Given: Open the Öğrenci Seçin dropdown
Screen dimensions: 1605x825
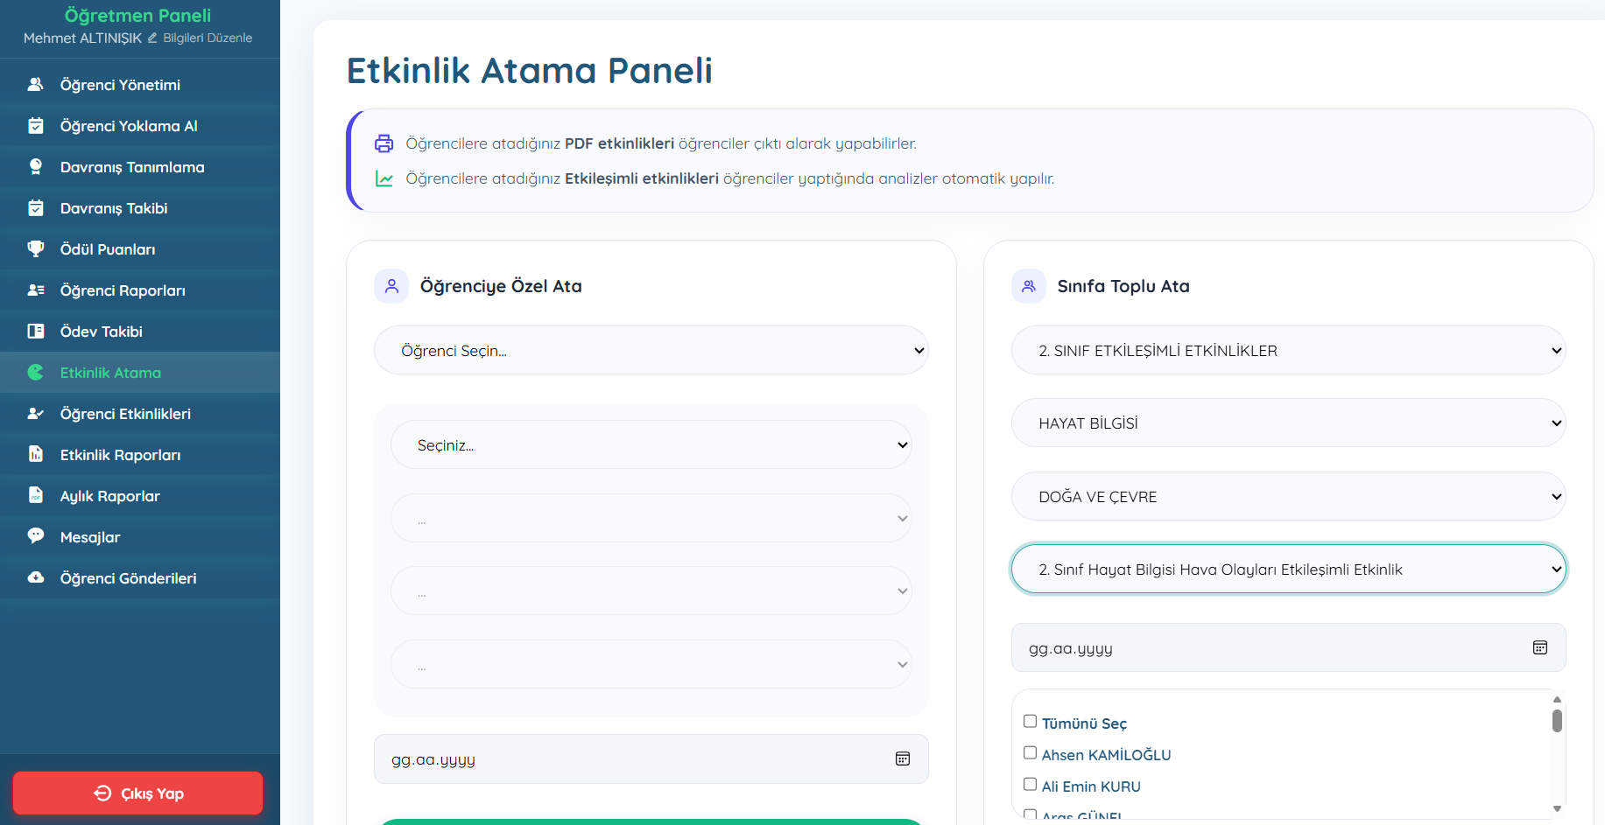Looking at the screenshot, I should point(651,351).
